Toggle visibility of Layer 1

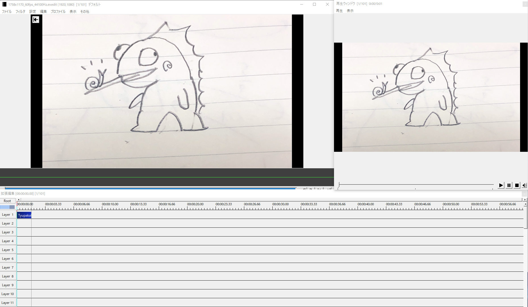8,215
